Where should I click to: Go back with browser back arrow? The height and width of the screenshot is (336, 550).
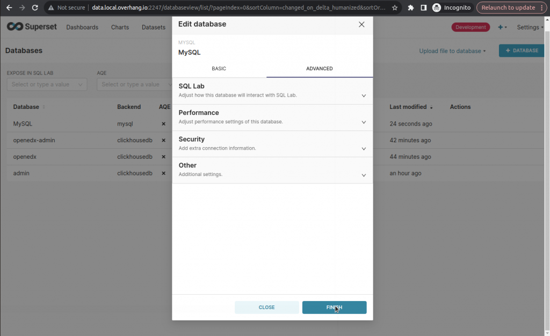[x=9, y=8]
